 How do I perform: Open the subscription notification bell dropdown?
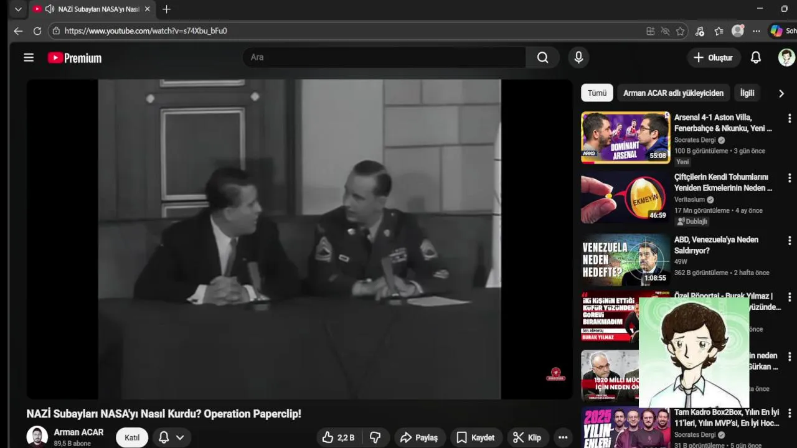[x=171, y=437]
